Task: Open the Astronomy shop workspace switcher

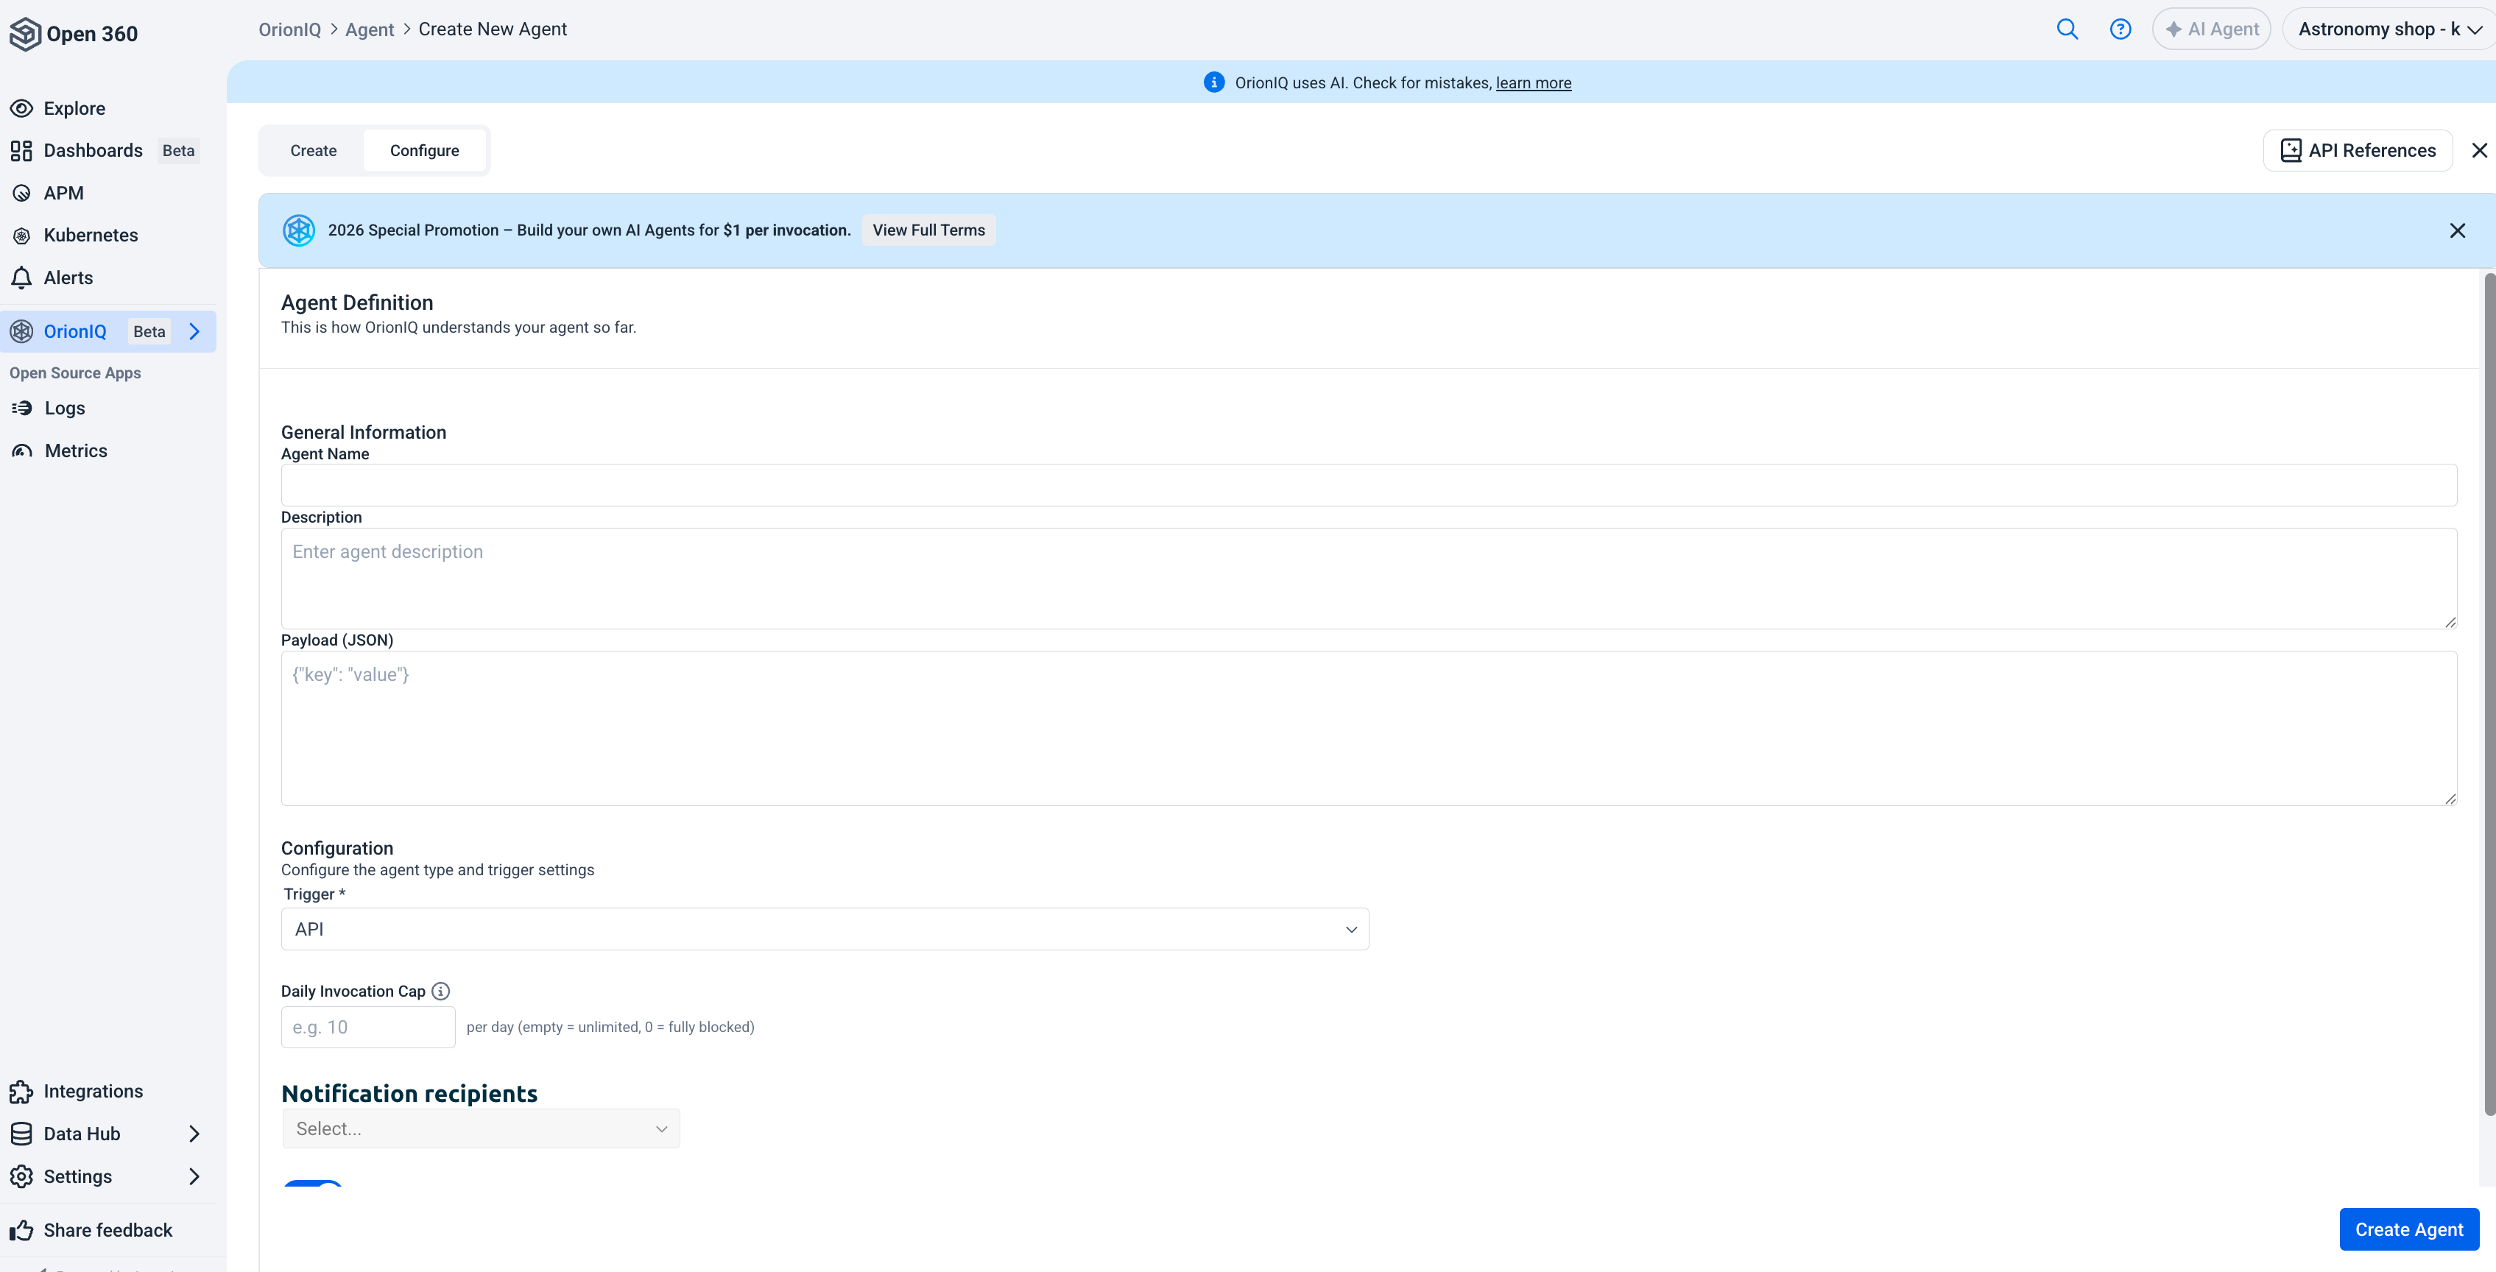Action: [x=2389, y=28]
